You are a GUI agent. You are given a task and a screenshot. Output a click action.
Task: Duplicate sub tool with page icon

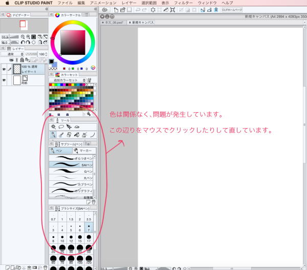tap(89, 202)
